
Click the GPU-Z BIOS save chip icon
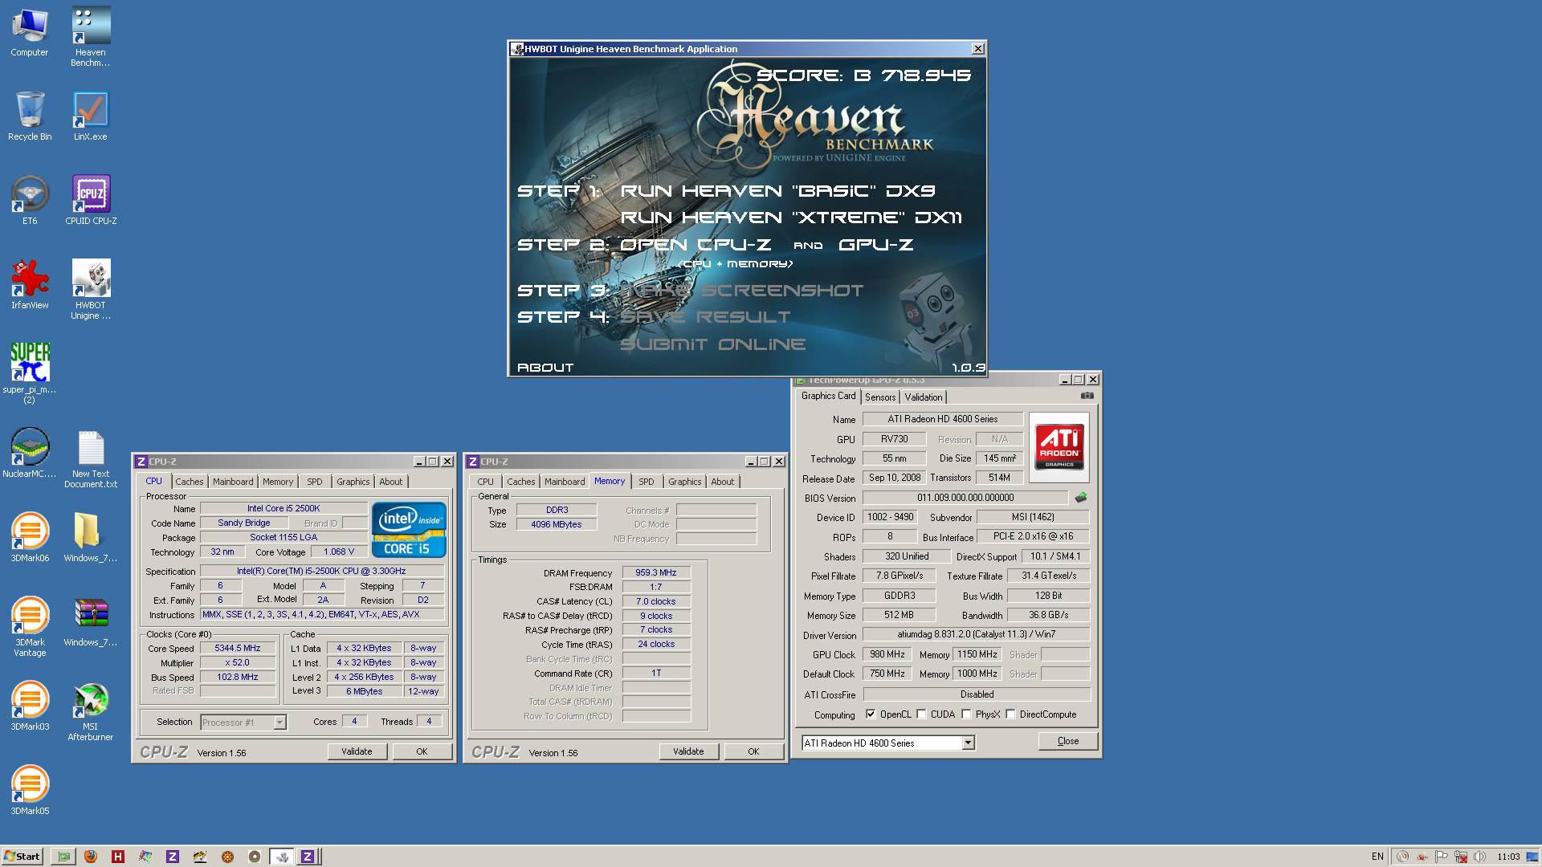[1081, 498]
